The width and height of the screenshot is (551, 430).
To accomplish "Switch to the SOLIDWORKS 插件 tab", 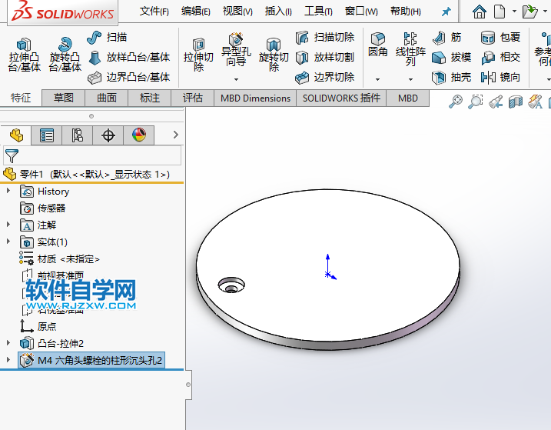I will pos(341,98).
